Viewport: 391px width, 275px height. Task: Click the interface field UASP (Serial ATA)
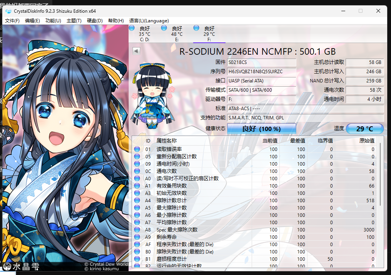262,81
